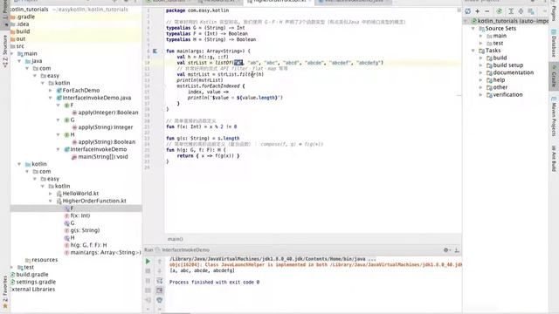This screenshot has height=314, width=559.
Task: Click the main() breadcrumb below editor
Action: click(x=175, y=239)
